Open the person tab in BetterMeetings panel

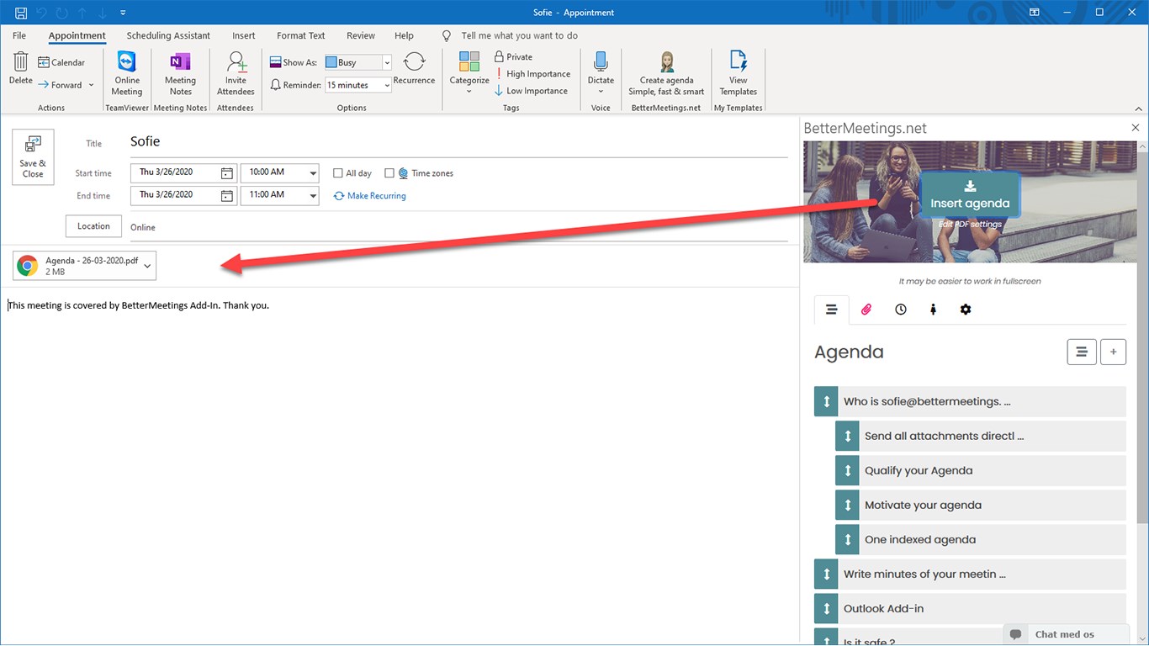coord(933,310)
